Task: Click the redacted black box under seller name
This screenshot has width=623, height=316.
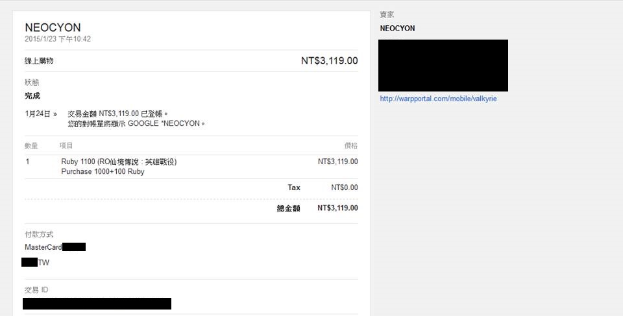Action: click(x=443, y=65)
